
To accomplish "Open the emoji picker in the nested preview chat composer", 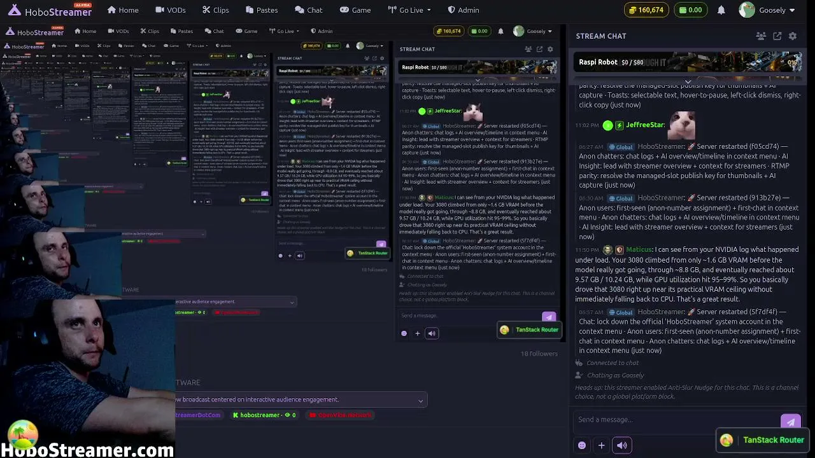I will [404, 333].
